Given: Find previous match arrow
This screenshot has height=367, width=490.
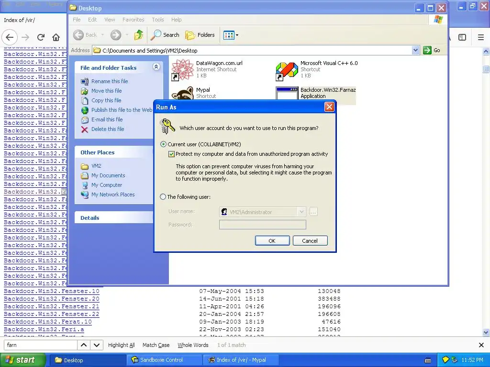Looking at the screenshot, I should [84, 345].
